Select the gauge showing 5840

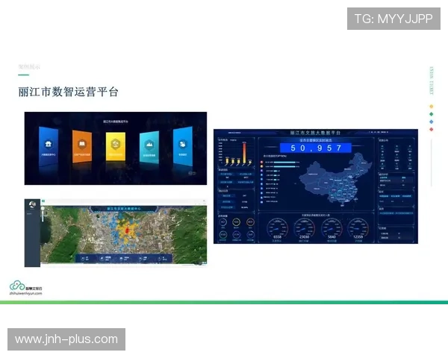[332, 229]
